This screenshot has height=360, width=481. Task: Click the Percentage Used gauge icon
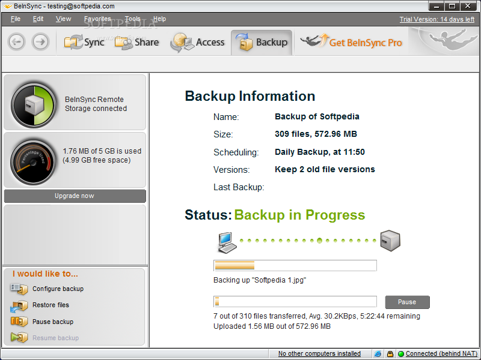33,162
